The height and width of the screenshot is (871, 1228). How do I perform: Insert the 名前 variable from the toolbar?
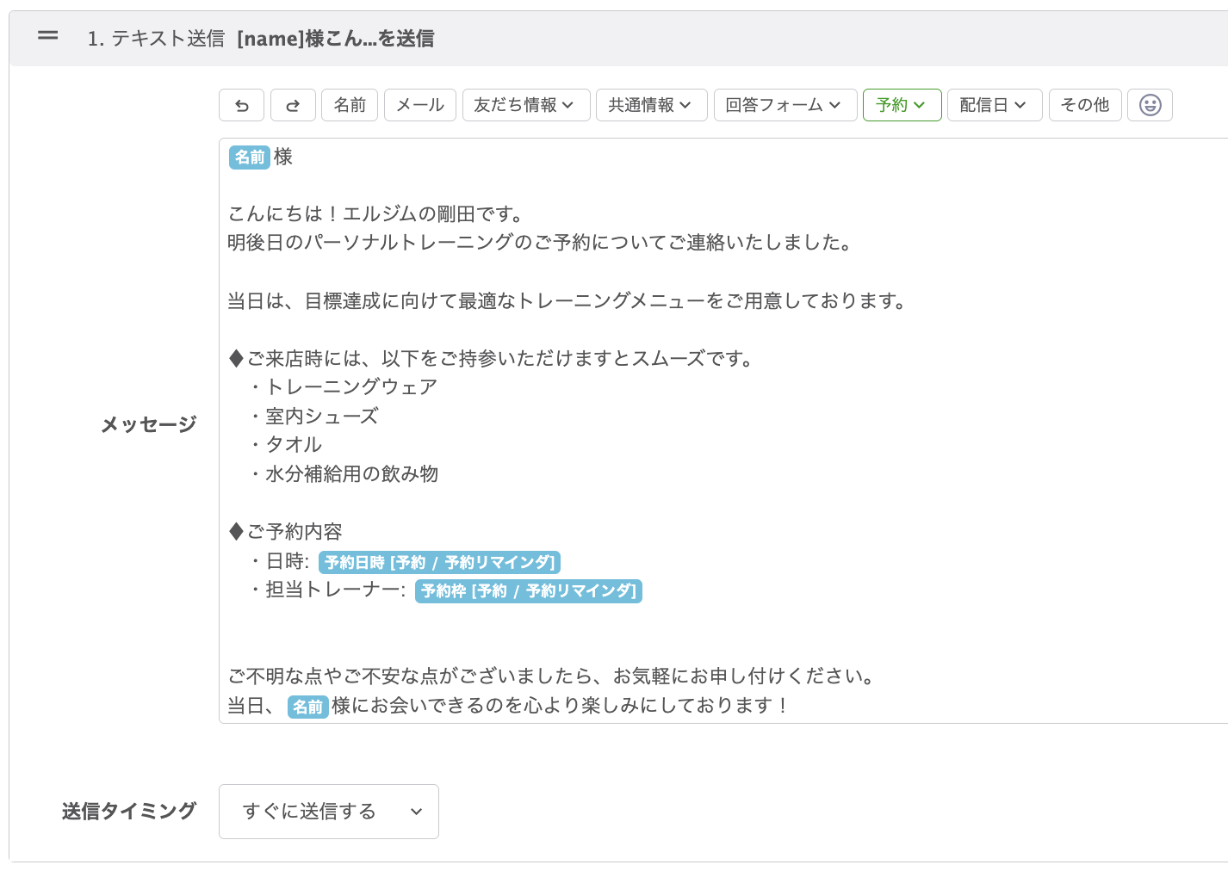pos(350,105)
